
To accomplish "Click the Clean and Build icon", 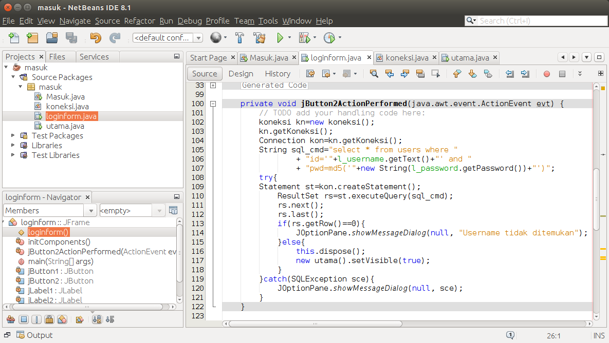I will (259, 37).
